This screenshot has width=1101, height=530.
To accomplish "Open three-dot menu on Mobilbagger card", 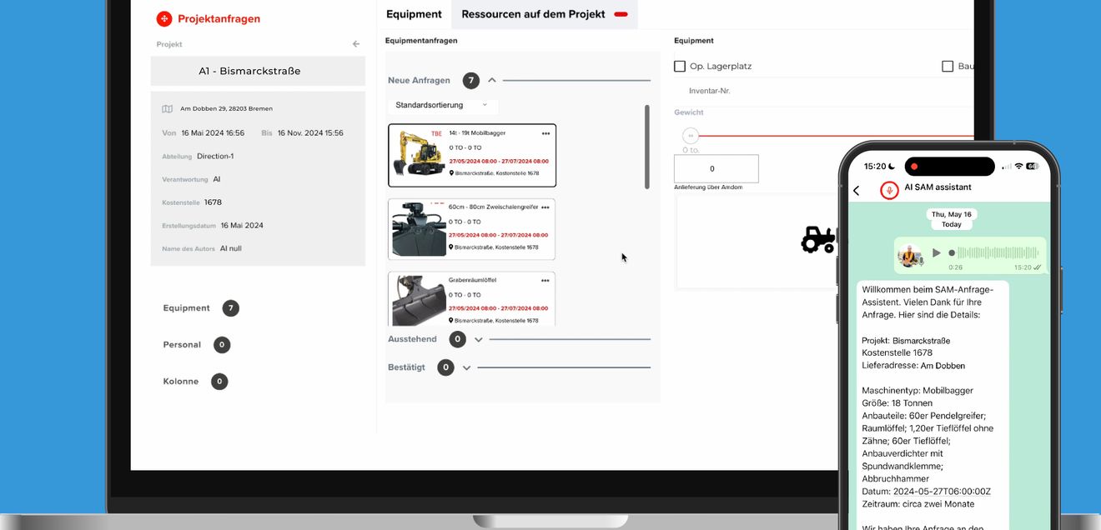I will pyautogui.click(x=545, y=133).
